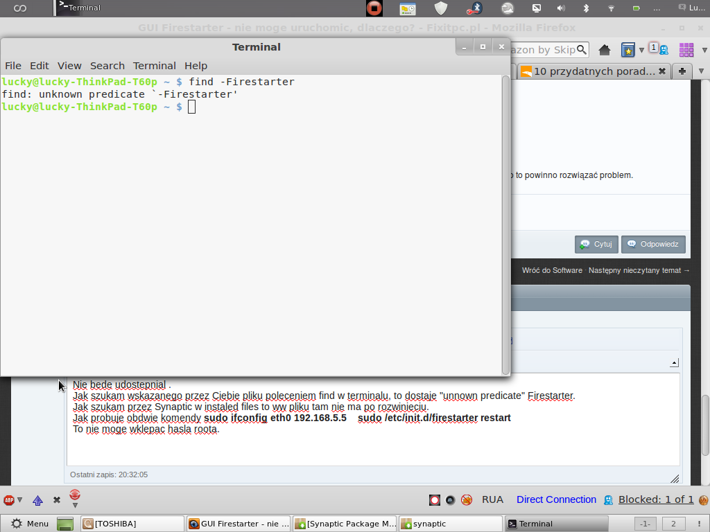Click the Direct Connection proxy status

[x=557, y=499]
